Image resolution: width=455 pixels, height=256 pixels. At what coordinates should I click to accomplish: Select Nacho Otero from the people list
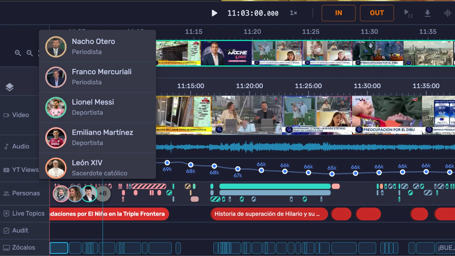click(97, 47)
